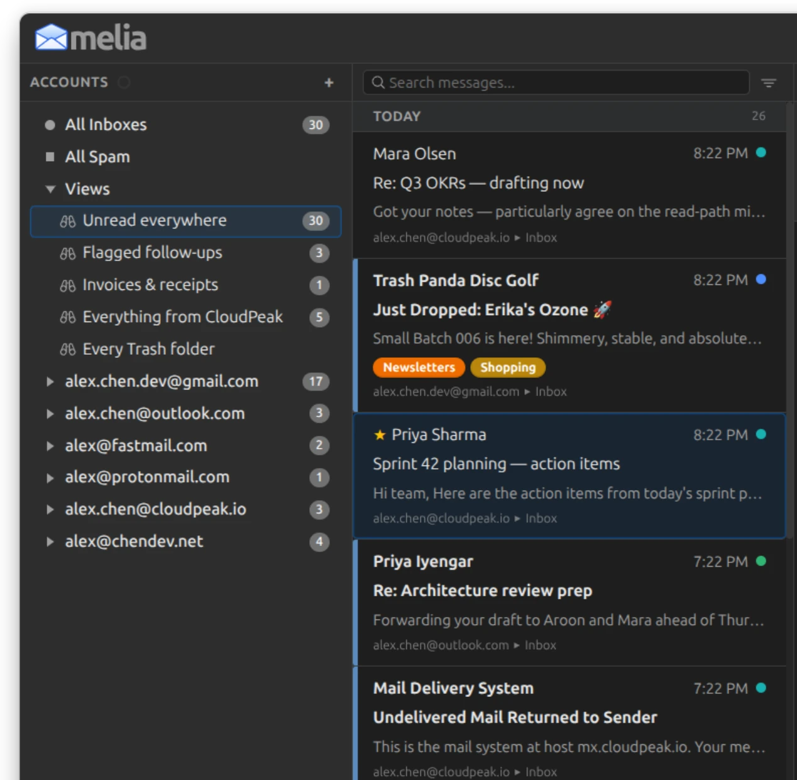Click the Invoices & receipts view icon
This screenshot has width=797, height=780.
68,286
